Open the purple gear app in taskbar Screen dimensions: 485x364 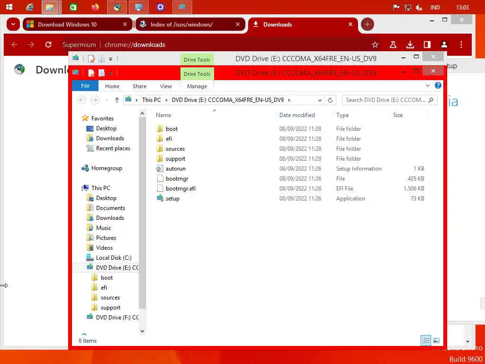[x=160, y=7]
